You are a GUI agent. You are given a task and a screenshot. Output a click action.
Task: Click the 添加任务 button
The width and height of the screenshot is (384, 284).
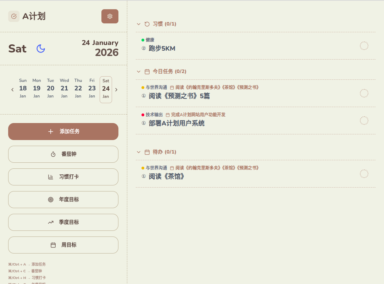[63, 131]
